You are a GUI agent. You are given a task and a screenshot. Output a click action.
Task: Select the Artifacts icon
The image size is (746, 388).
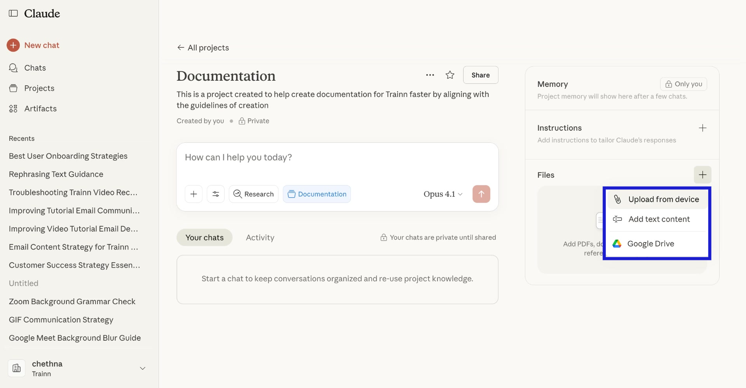coord(13,109)
